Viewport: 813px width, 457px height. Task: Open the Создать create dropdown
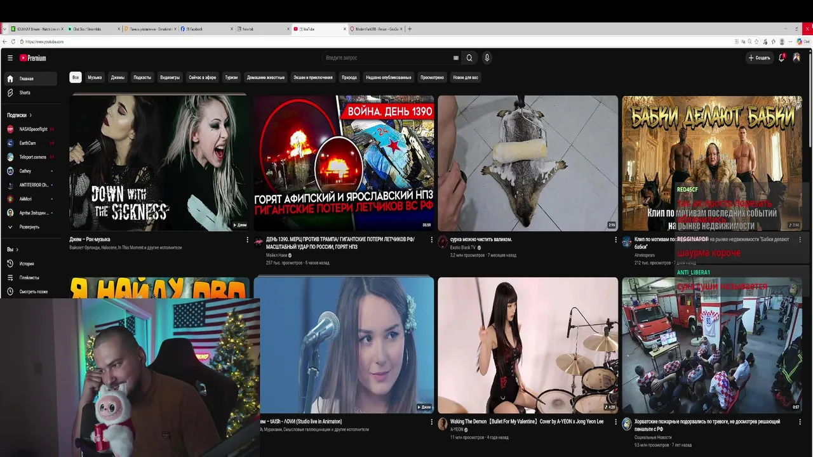[759, 58]
